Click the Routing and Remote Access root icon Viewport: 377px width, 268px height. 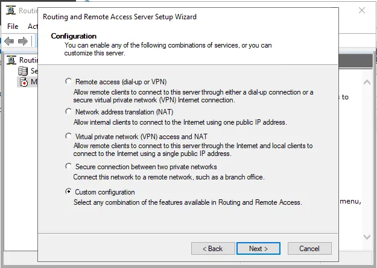(11, 60)
